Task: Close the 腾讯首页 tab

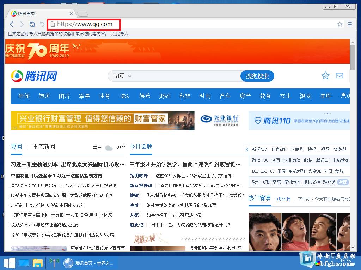Action: [x=71, y=14]
